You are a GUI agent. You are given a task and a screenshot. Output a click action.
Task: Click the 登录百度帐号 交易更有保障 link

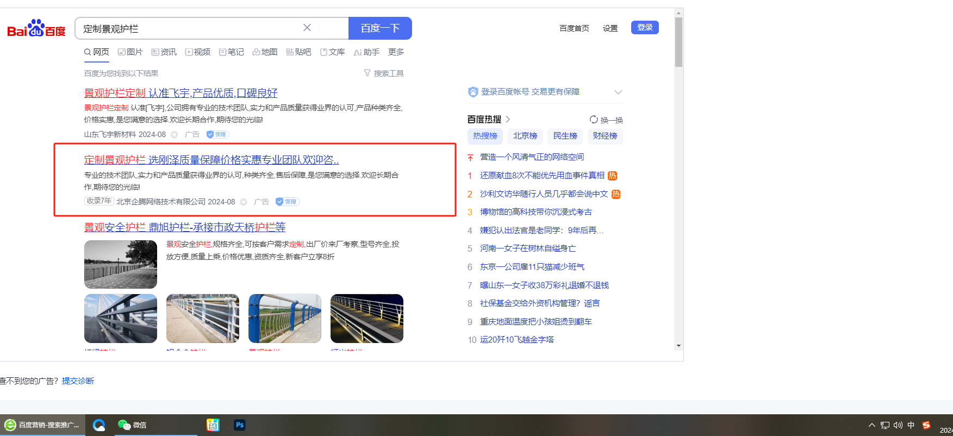530,92
